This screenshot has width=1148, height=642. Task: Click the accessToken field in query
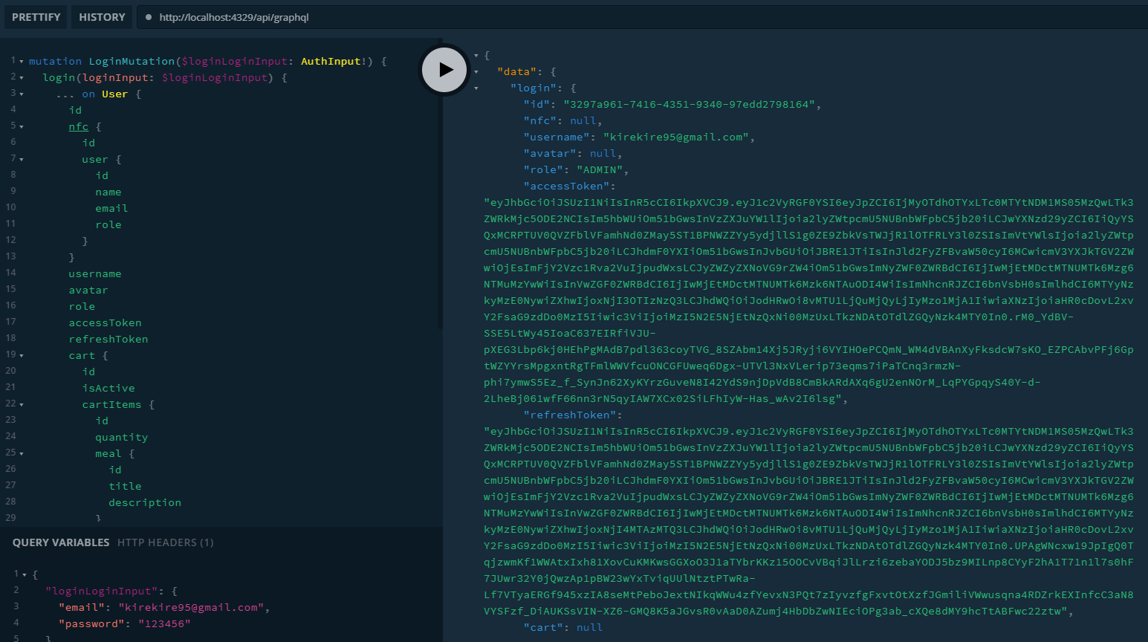click(105, 323)
